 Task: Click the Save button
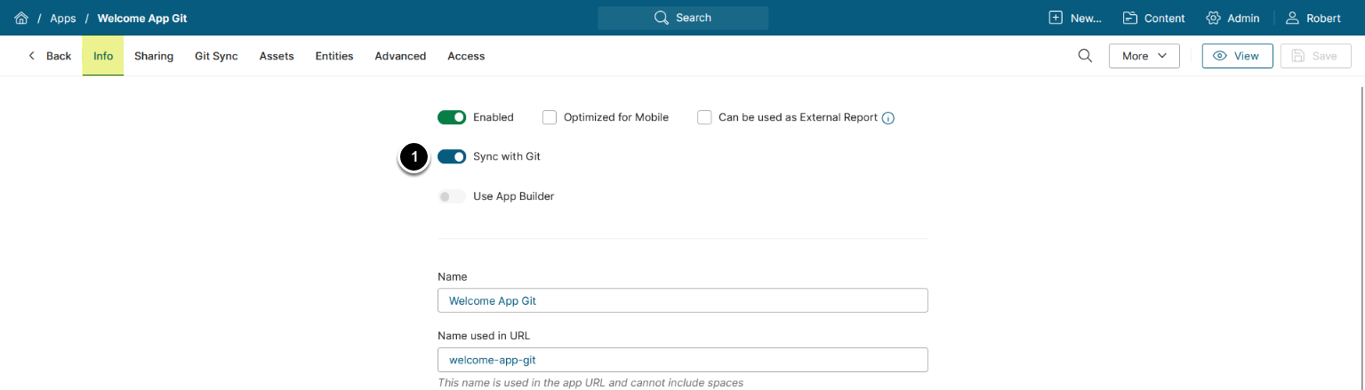(x=1314, y=56)
